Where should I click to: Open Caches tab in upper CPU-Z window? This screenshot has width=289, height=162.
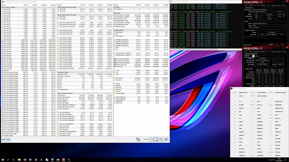point(251,5)
